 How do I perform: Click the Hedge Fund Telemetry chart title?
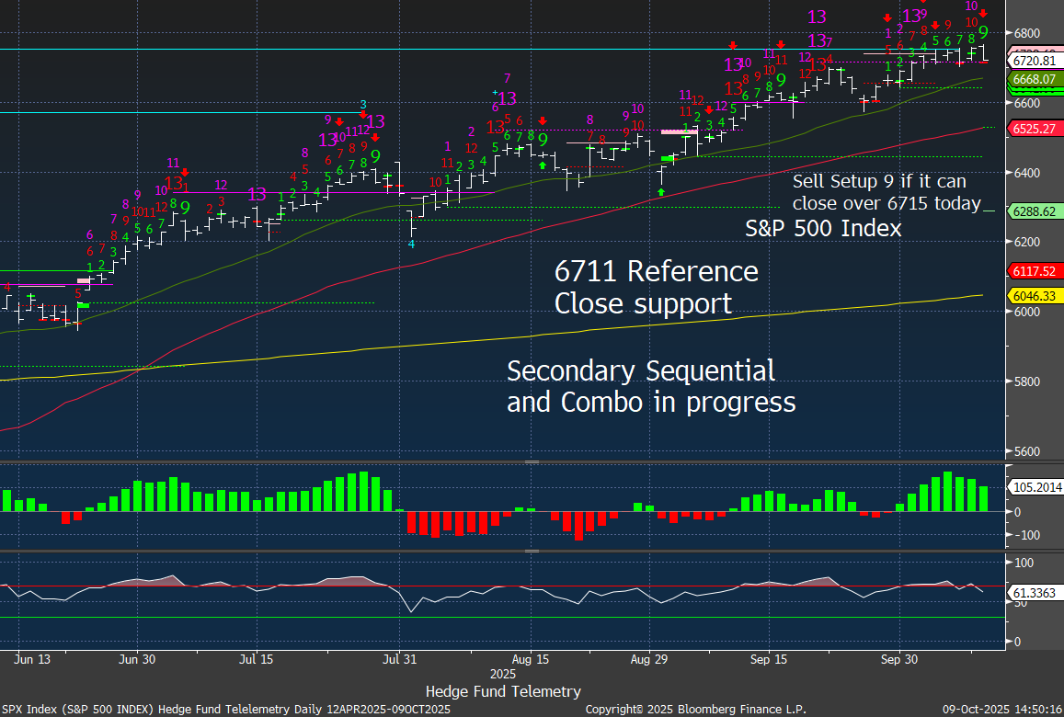point(503,691)
